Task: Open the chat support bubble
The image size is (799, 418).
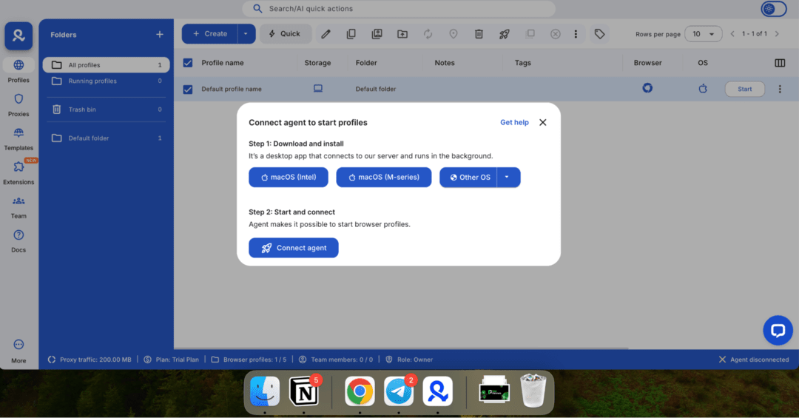Action: click(x=778, y=331)
